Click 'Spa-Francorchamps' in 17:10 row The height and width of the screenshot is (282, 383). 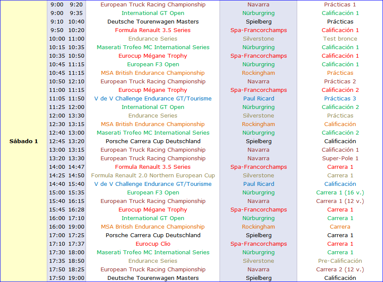(258, 244)
